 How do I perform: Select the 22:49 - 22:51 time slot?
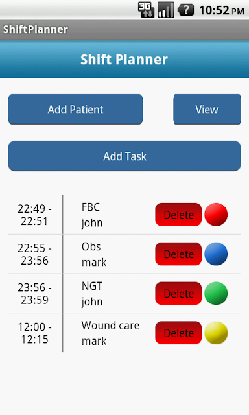pos(34,215)
